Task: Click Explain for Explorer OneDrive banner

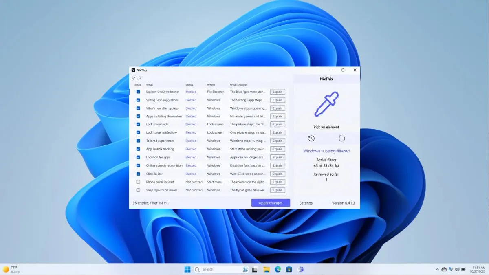Action: [x=278, y=92]
